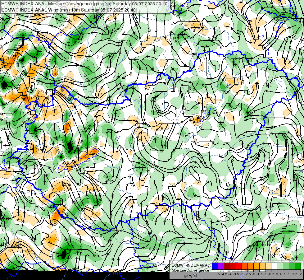
Task: Click the white legend swatch near 0
Action: tap(274, 266)
